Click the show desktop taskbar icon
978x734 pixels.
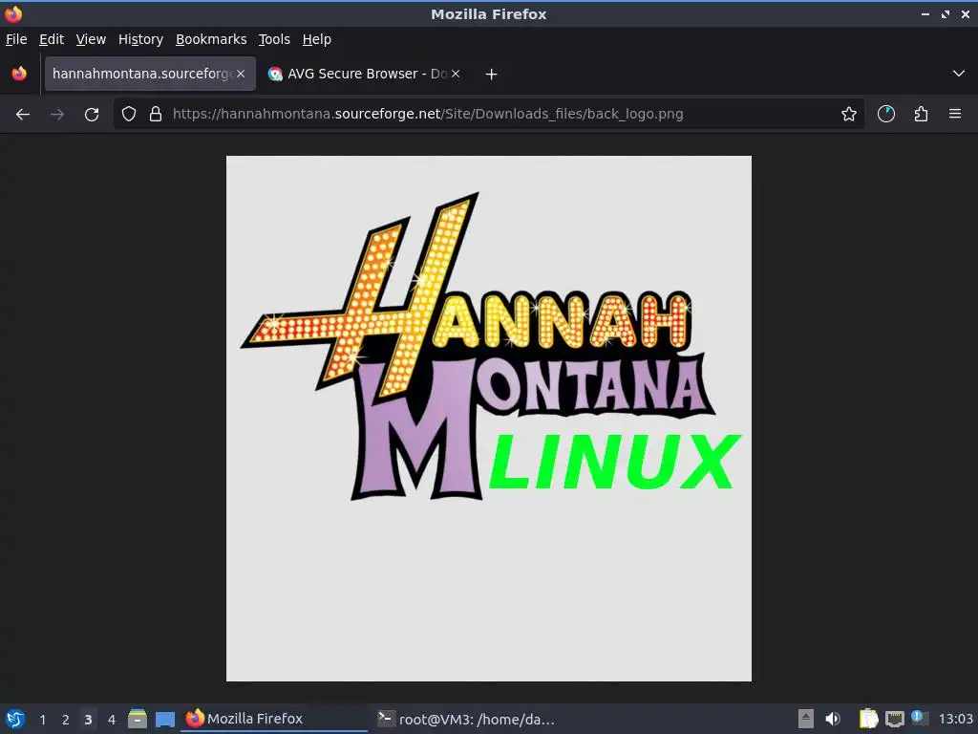click(165, 719)
